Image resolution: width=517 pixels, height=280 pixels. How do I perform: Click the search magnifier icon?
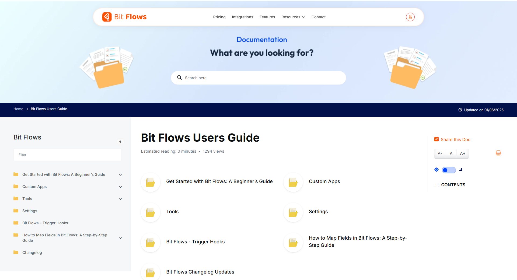[179, 78]
